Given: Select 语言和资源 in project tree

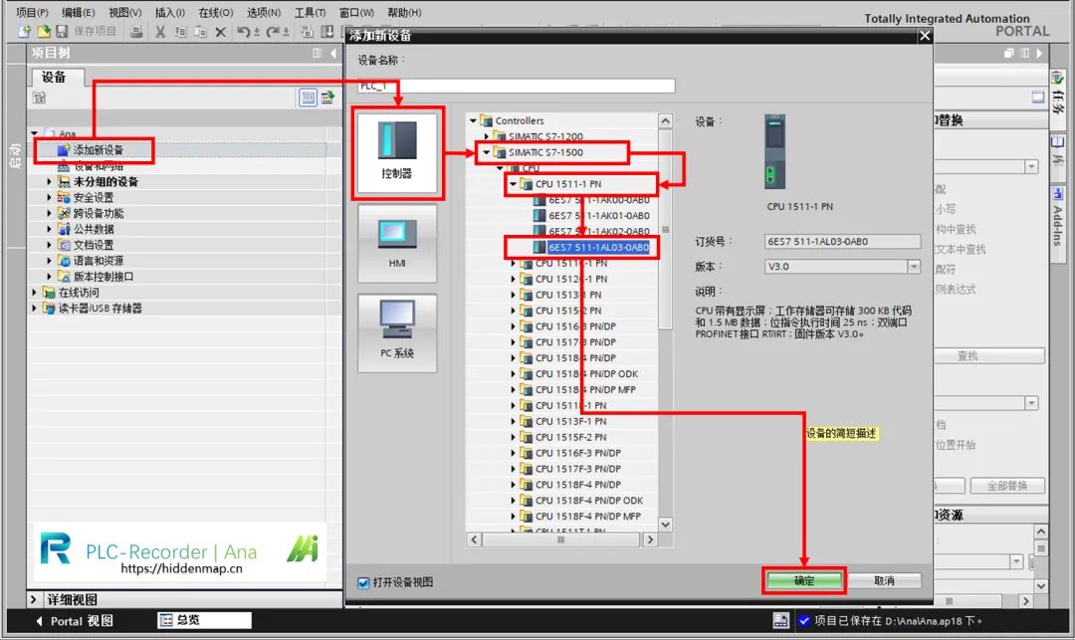Looking at the screenshot, I should coord(98,261).
